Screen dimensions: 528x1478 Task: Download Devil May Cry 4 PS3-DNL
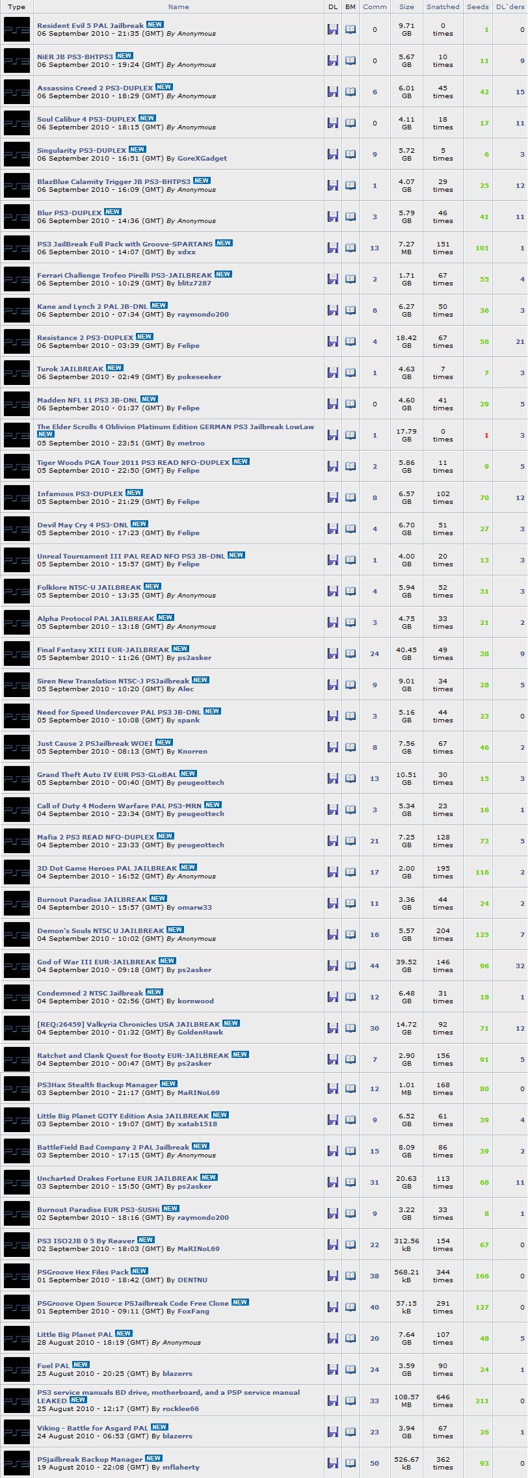[x=333, y=529]
